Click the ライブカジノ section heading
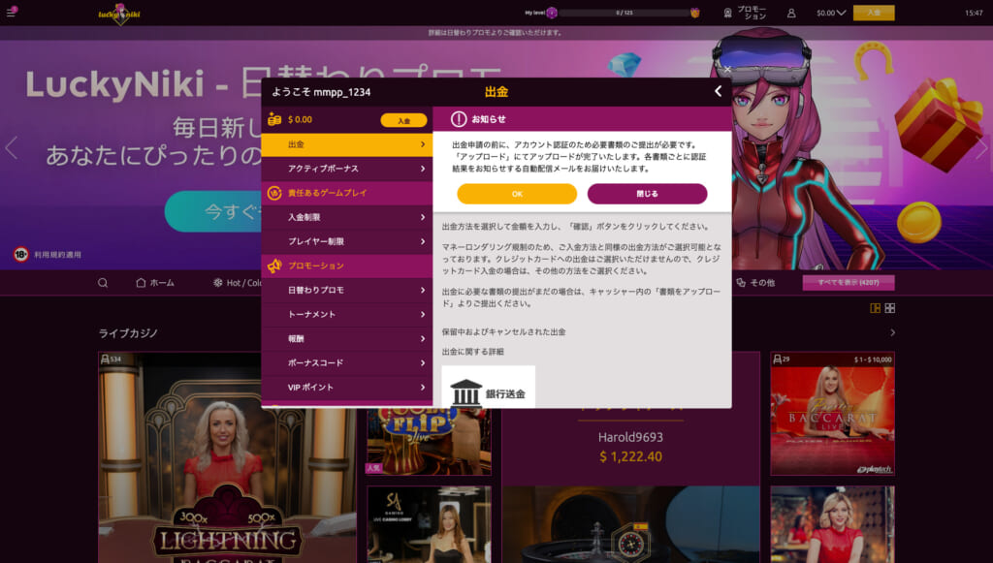 (128, 333)
